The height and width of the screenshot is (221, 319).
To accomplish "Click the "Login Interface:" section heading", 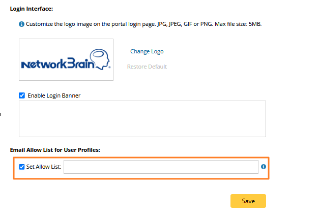I will (x=31, y=9).
